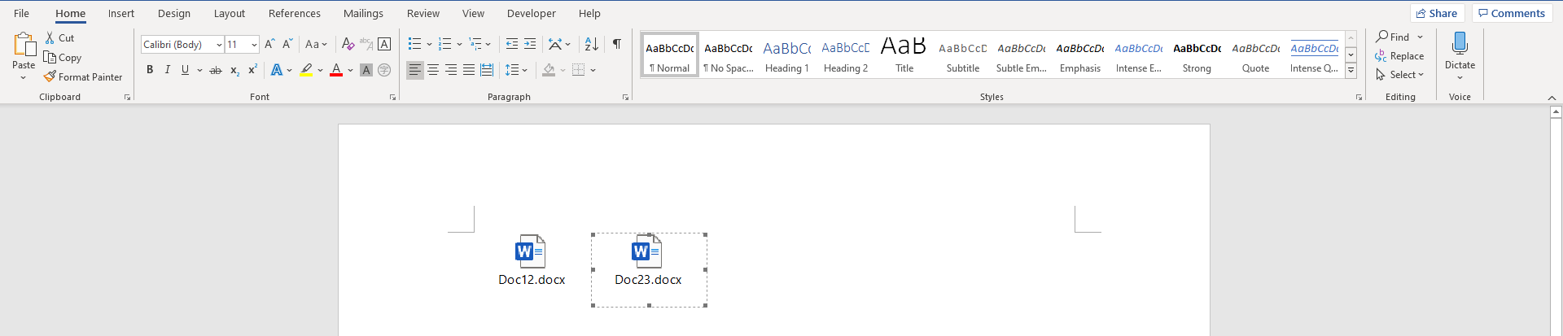Open the File tab

click(x=22, y=13)
